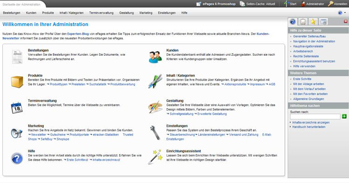Open Genereller Seitenaufbau help topic

pos(309,36)
